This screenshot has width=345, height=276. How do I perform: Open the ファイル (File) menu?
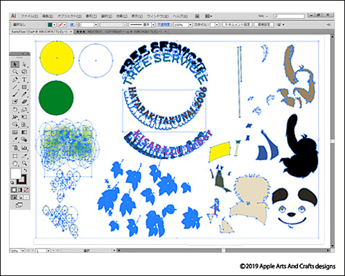[x=30, y=16]
